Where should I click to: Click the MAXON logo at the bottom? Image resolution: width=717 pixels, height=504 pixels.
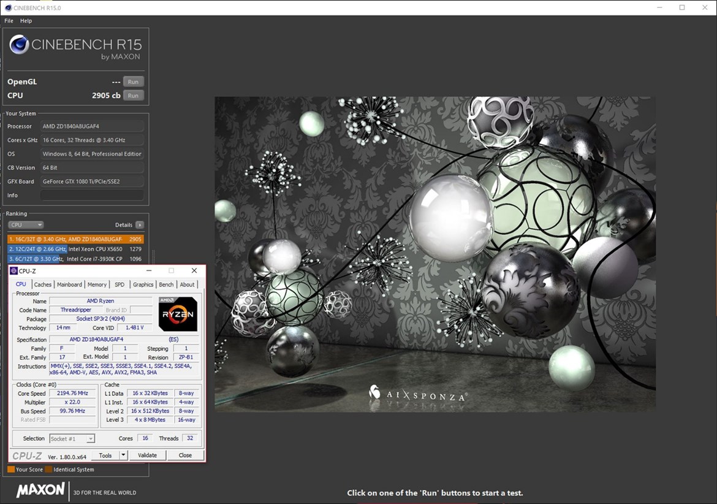click(40, 491)
